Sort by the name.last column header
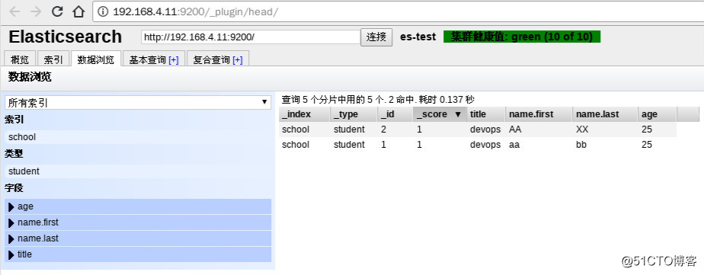Image resolution: width=704 pixels, height=275 pixels. click(x=605, y=114)
